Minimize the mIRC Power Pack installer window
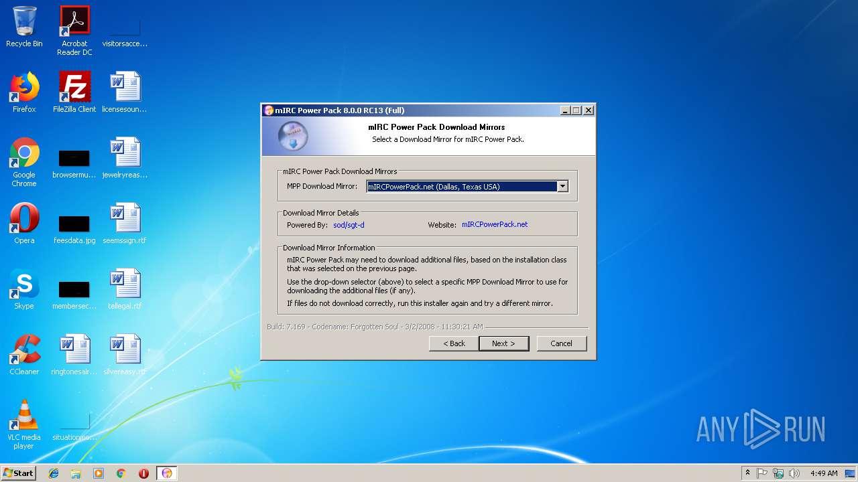Screen dimensions: 858x482 pyautogui.click(x=565, y=110)
